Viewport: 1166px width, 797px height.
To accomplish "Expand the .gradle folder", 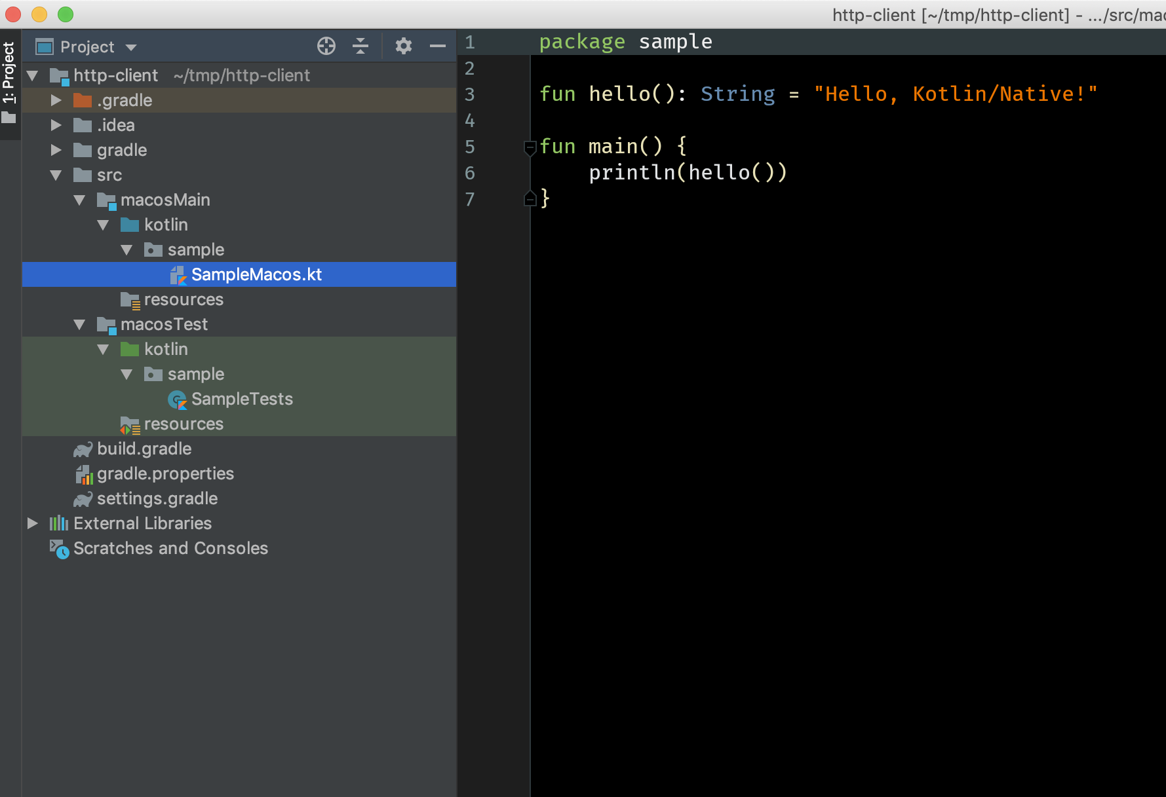I will click(x=56, y=100).
